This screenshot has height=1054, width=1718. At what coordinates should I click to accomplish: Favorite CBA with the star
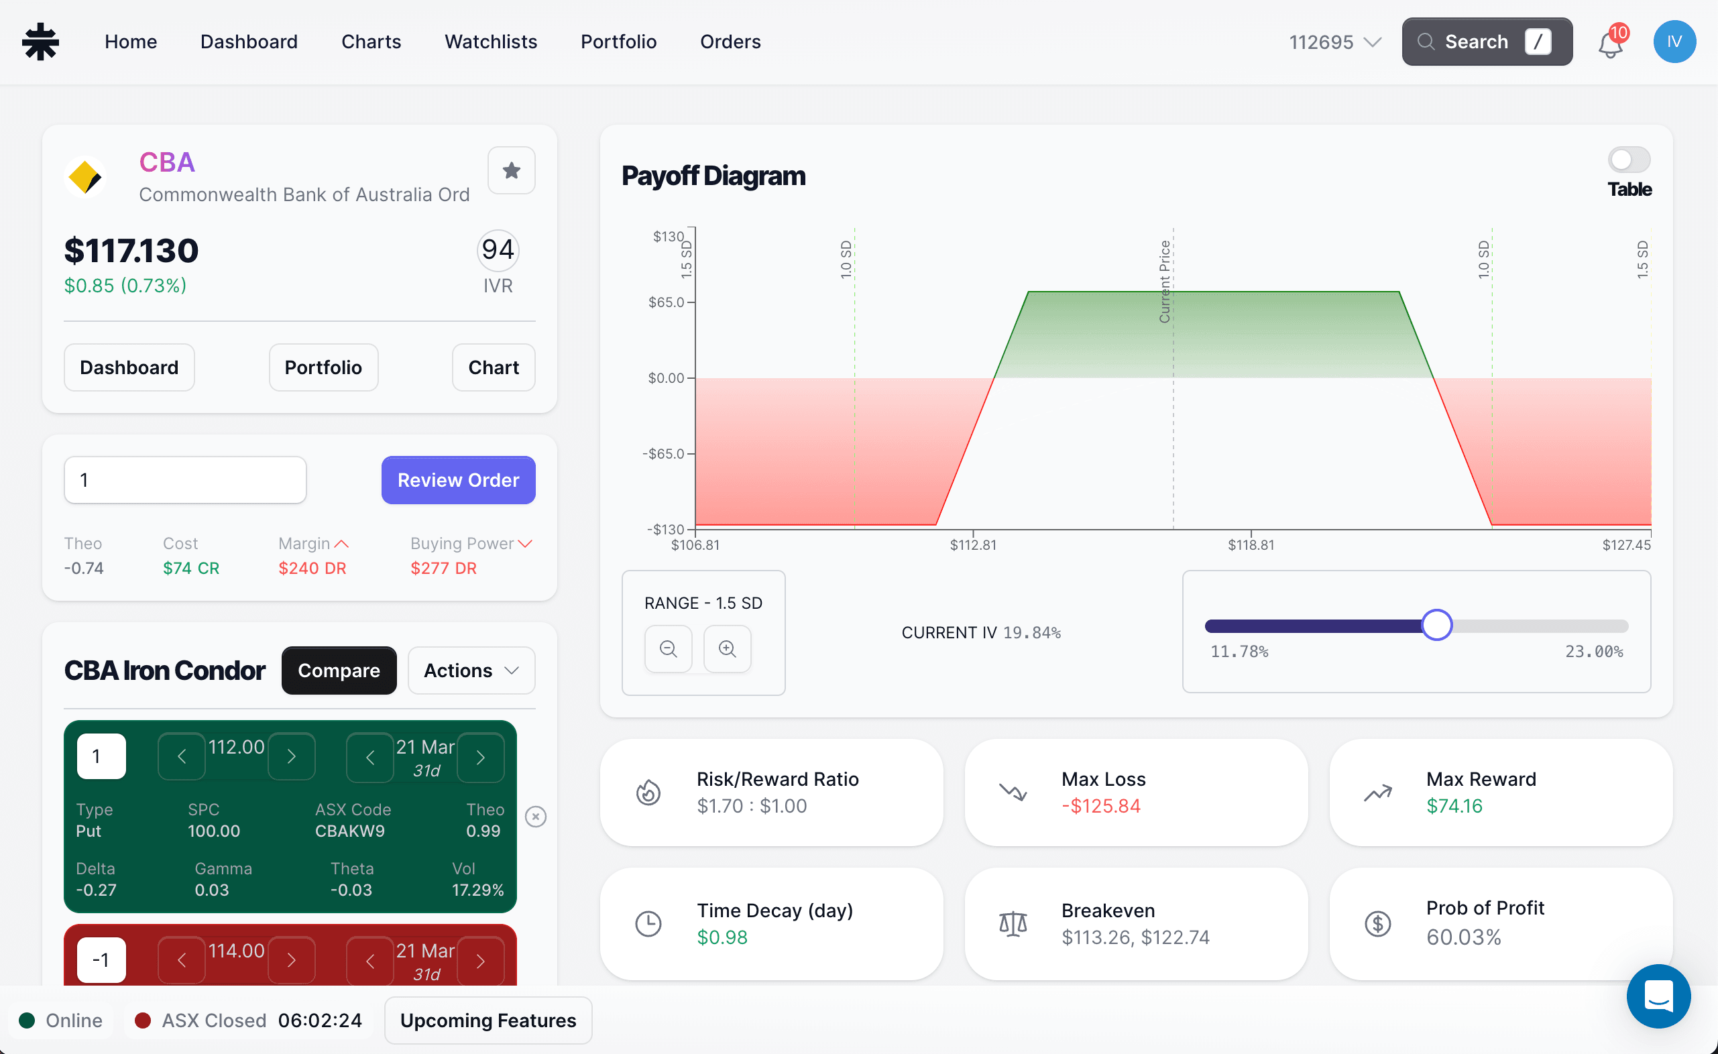click(511, 170)
